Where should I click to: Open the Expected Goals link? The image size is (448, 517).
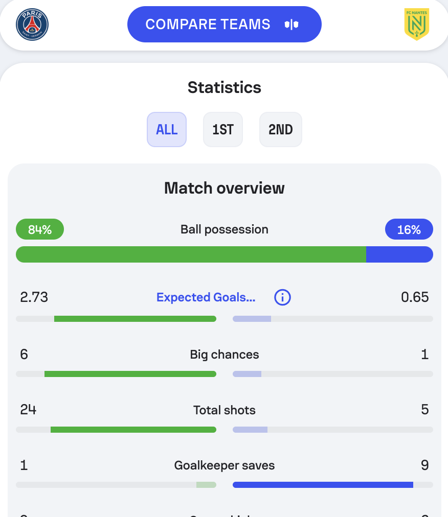pos(206,297)
